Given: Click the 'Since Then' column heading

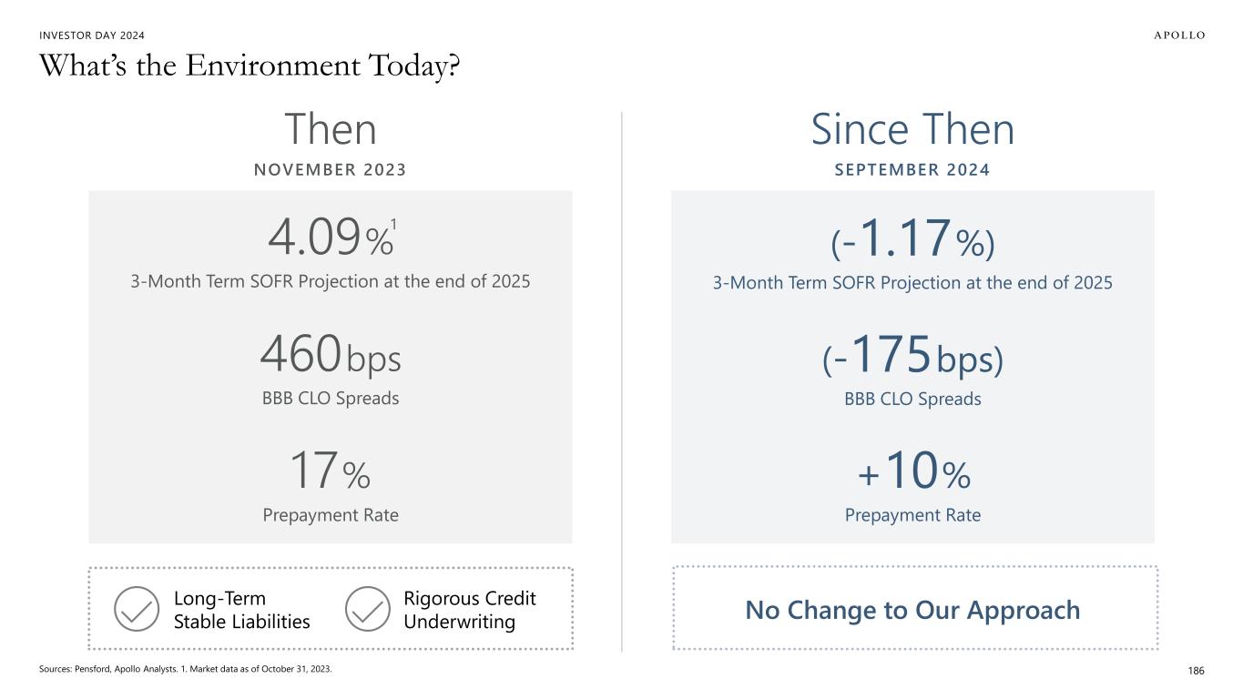Looking at the screenshot, I should pos(912,129).
